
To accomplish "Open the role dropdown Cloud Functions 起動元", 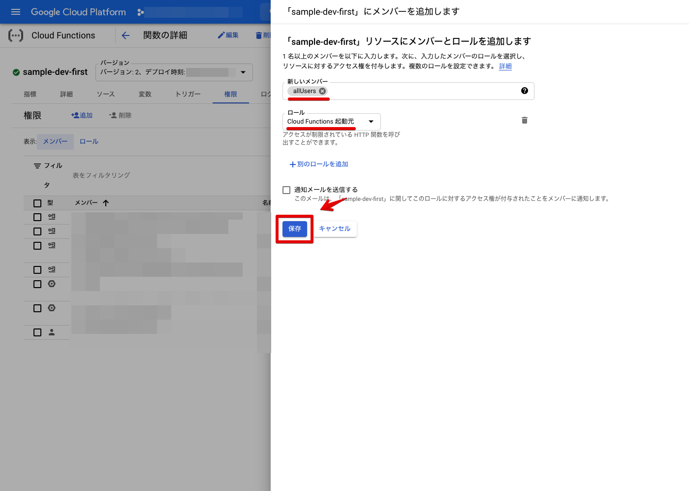I will coord(332,122).
